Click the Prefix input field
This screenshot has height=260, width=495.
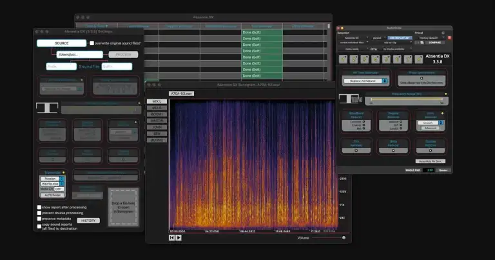61,66
